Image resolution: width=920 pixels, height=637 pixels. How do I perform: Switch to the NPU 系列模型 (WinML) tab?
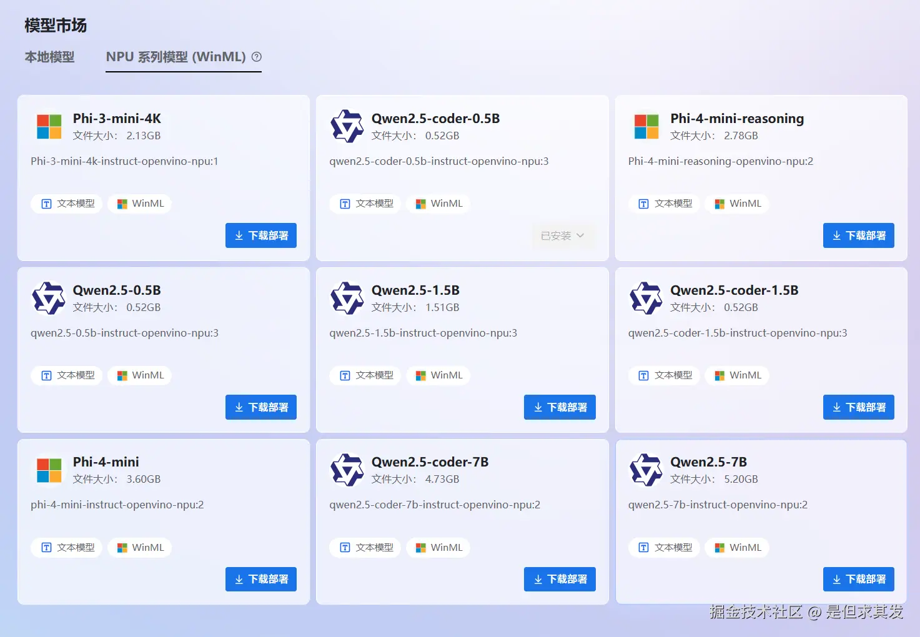(x=176, y=57)
